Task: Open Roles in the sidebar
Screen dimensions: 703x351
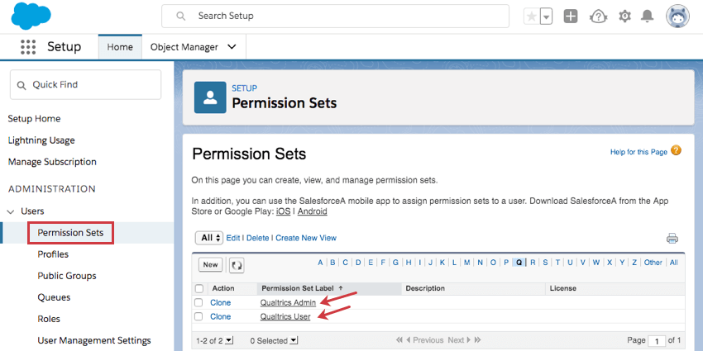Action: [x=49, y=319]
